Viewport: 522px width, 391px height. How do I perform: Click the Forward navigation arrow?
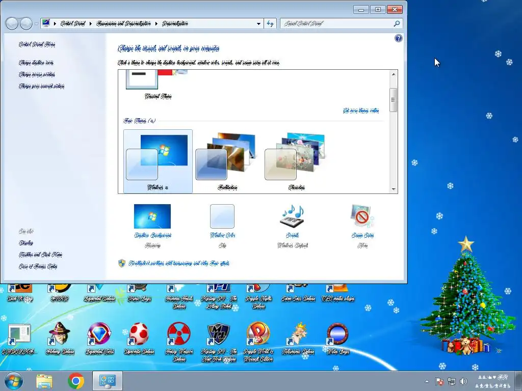pos(26,23)
